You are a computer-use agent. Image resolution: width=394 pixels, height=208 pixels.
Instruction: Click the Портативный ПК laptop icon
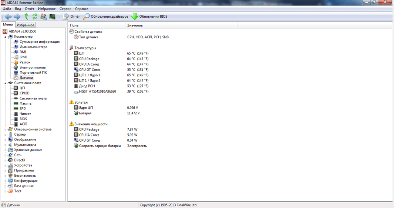pyautogui.click(x=16, y=72)
